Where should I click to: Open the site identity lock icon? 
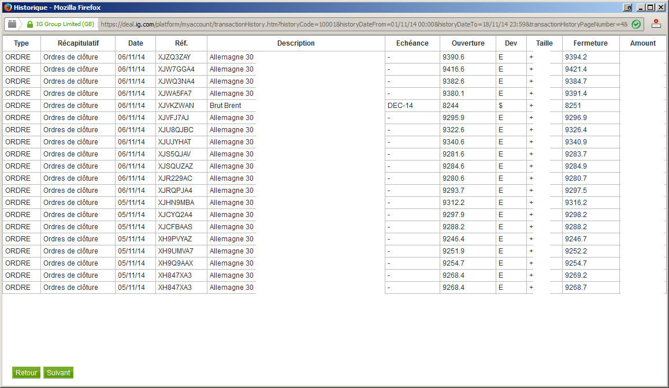[30, 24]
